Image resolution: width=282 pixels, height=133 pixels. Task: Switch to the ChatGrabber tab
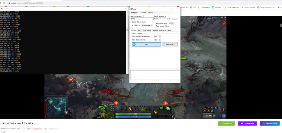[x=147, y=30]
